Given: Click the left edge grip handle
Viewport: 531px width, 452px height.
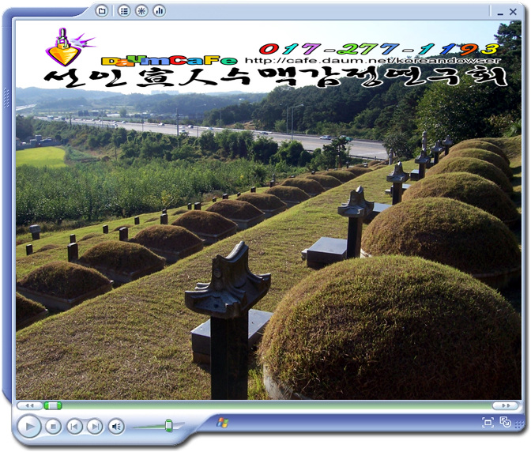Looking at the screenshot, I should (x=6, y=98).
